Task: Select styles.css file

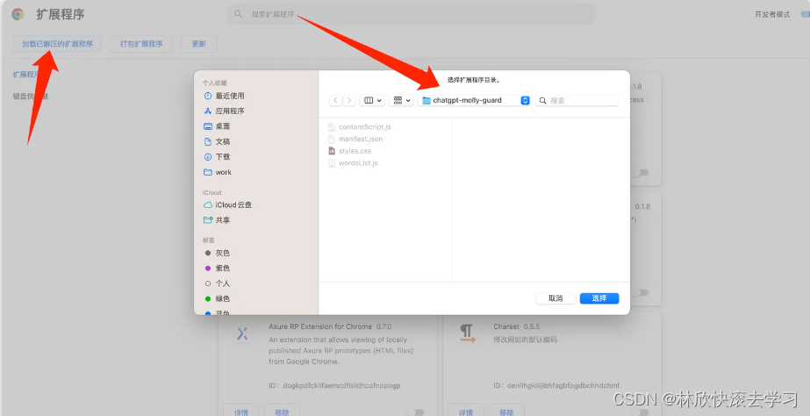Action: click(x=350, y=151)
